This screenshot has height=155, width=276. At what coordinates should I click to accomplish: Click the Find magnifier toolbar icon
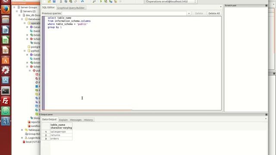(94, 1)
